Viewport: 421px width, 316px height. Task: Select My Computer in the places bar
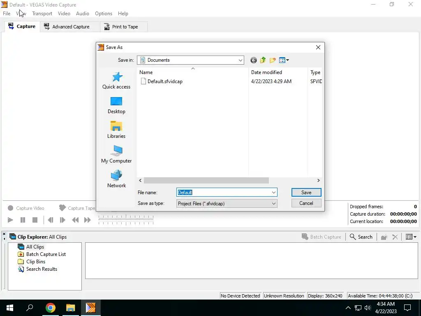[116, 155]
